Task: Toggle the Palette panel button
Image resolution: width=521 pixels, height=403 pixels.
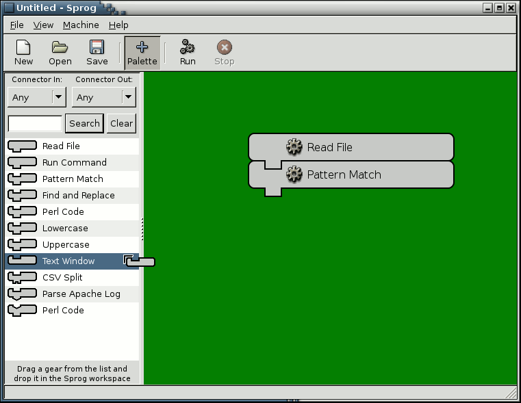Action: pyautogui.click(x=142, y=53)
